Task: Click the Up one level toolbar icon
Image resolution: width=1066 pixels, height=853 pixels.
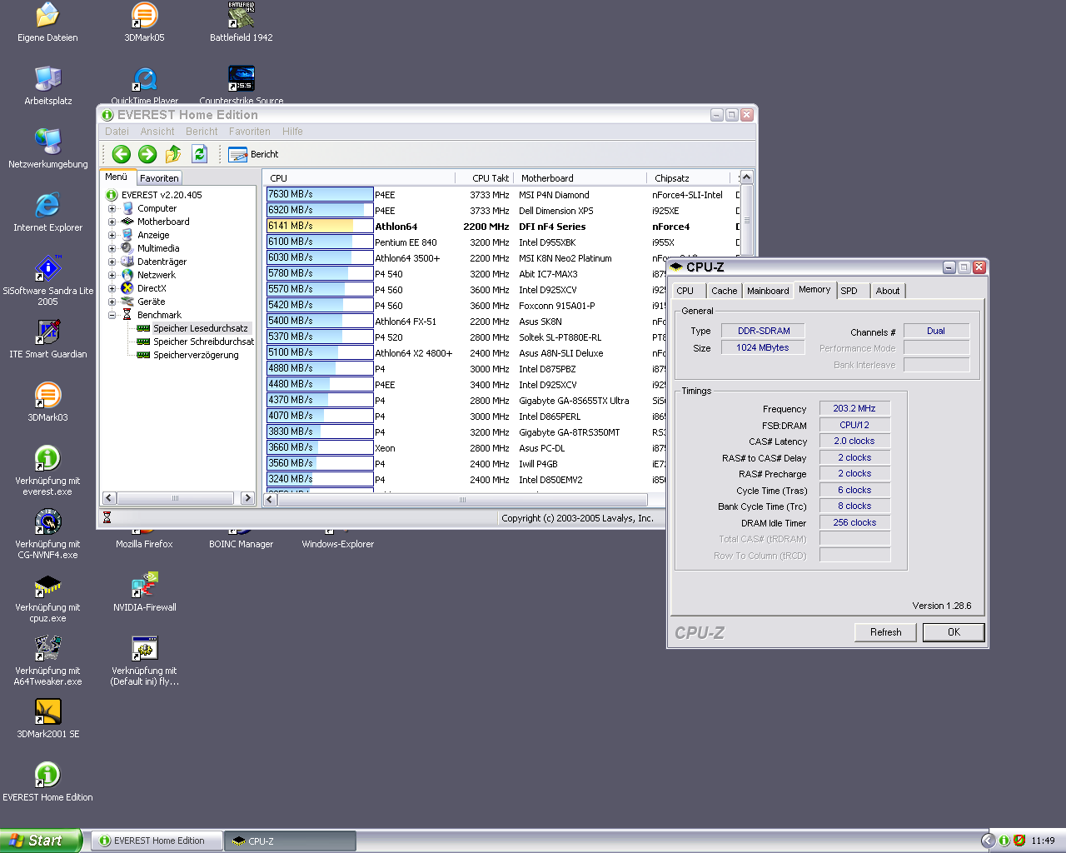Action: click(173, 154)
